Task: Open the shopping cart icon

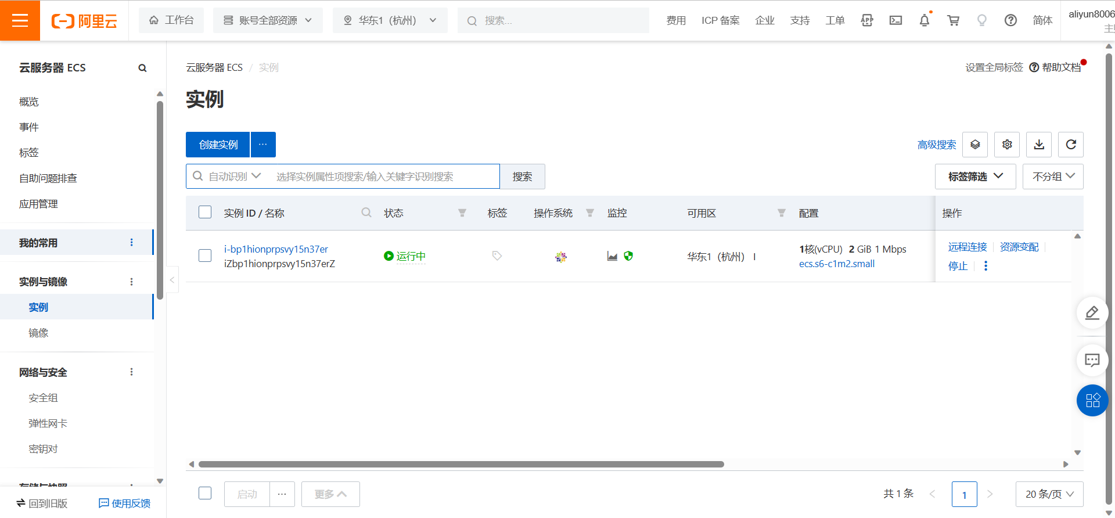Action: (x=953, y=20)
